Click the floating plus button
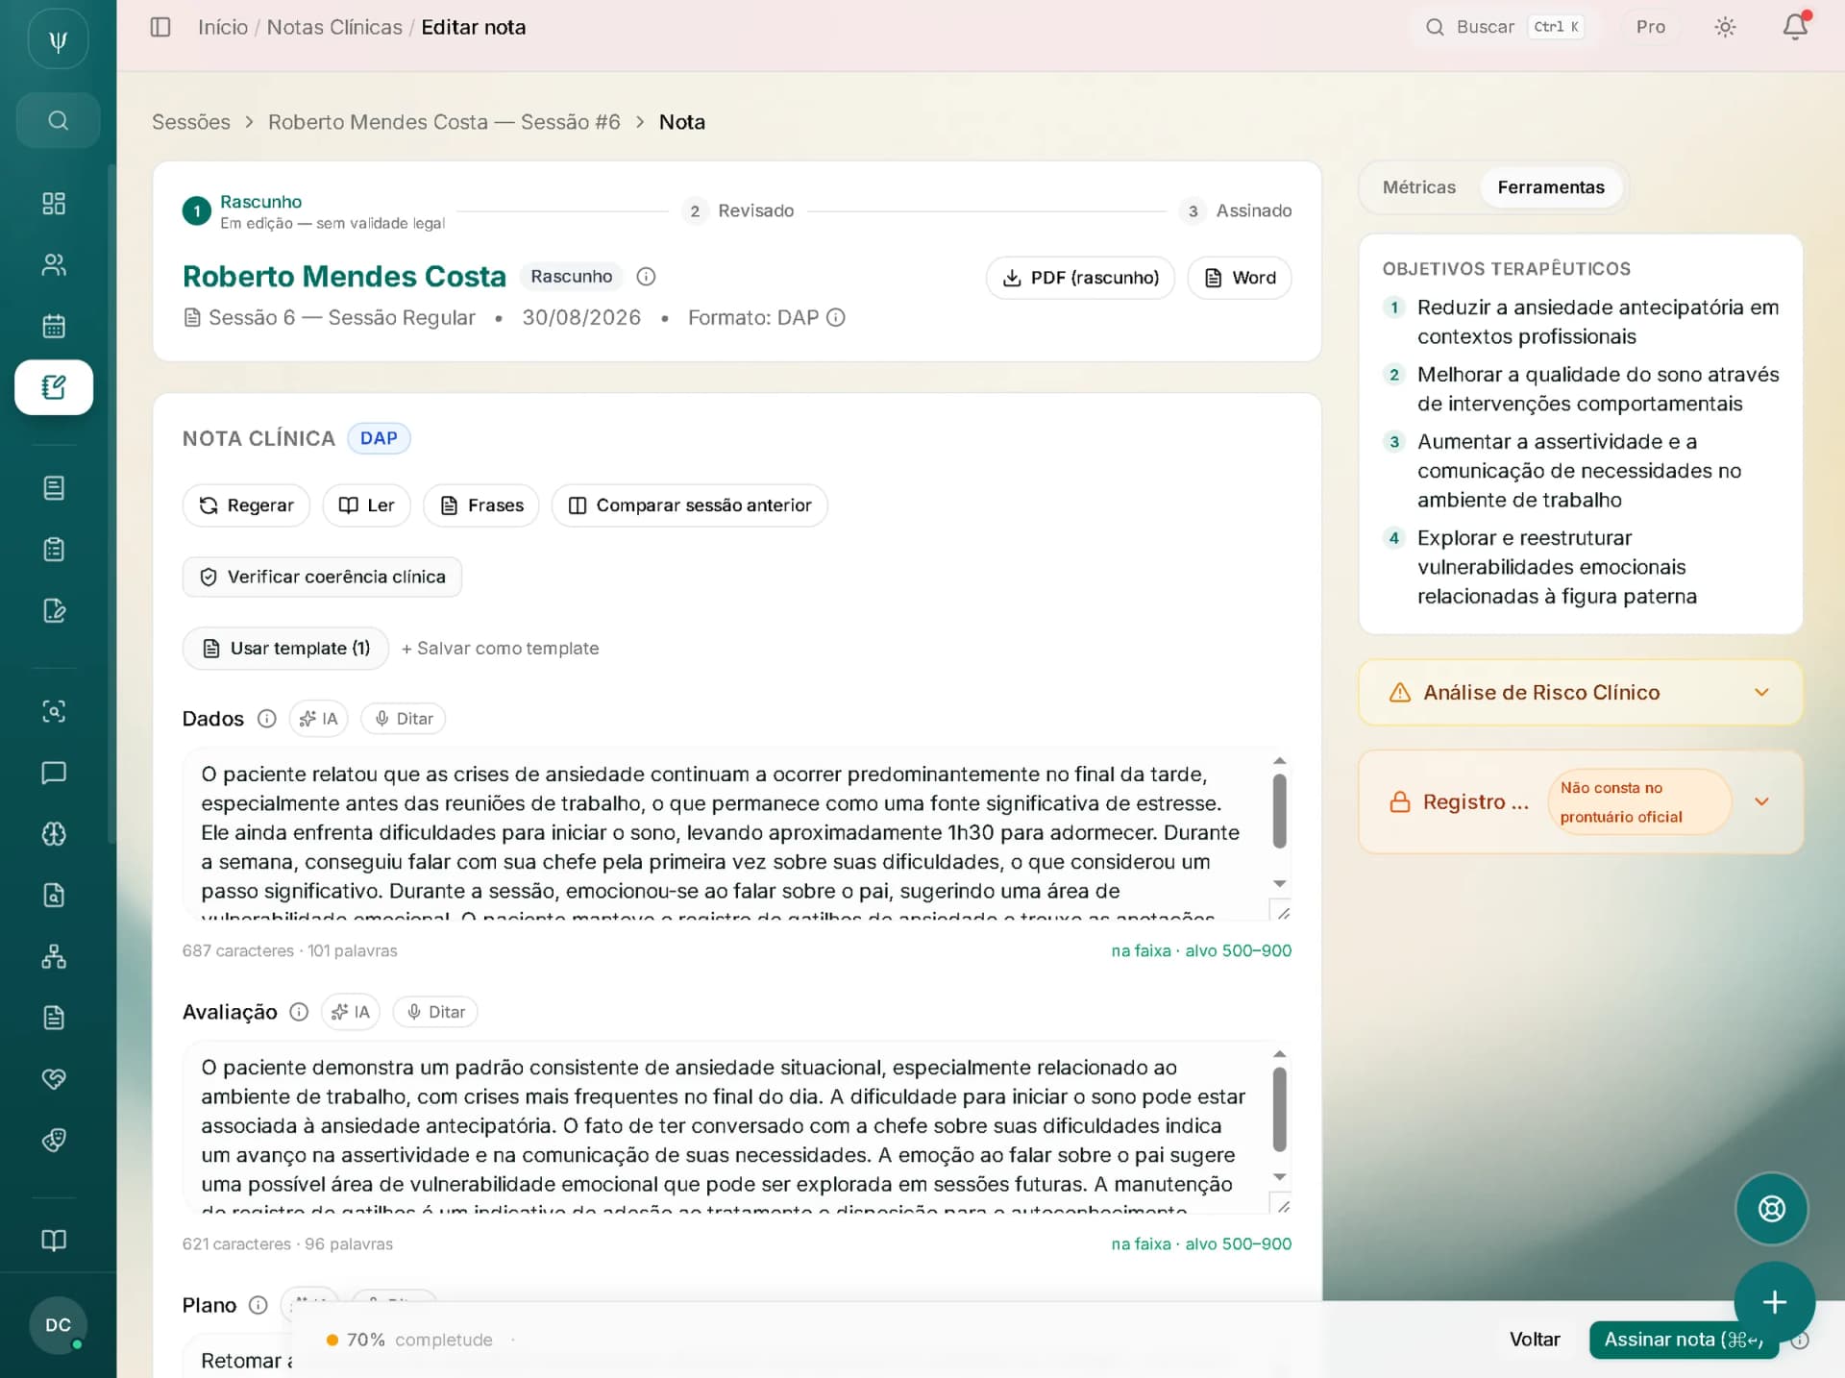The height and width of the screenshot is (1378, 1845). pos(1774,1302)
